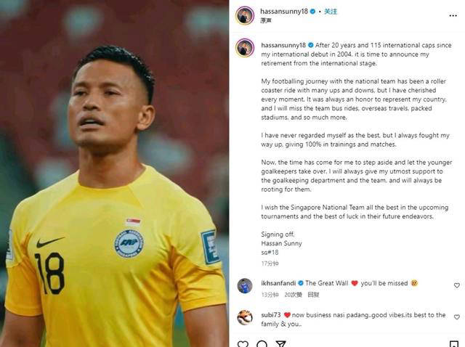
Task: Open ikhsanfandi's commenter avatar
Action: pyautogui.click(x=245, y=286)
